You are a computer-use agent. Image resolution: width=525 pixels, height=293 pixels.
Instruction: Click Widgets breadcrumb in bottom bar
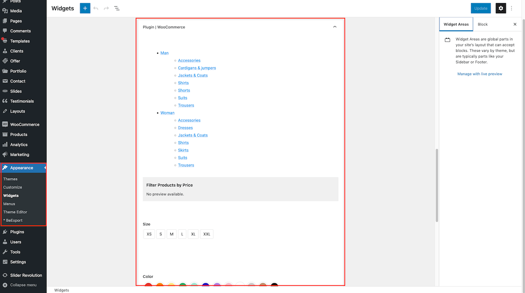pos(62,290)
